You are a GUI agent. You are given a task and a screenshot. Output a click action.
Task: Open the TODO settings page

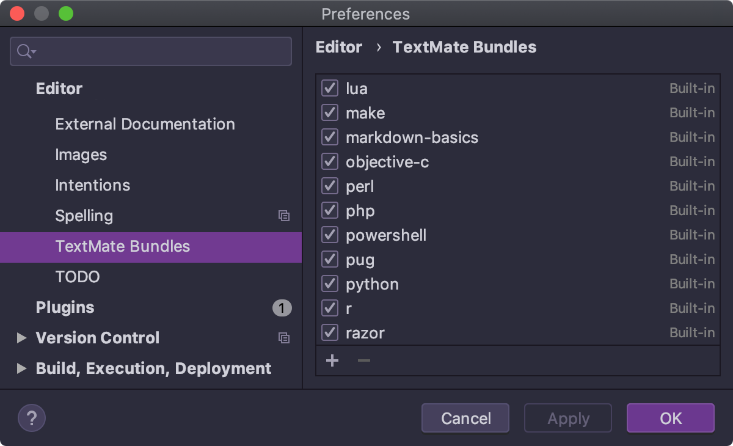[77, 277]
